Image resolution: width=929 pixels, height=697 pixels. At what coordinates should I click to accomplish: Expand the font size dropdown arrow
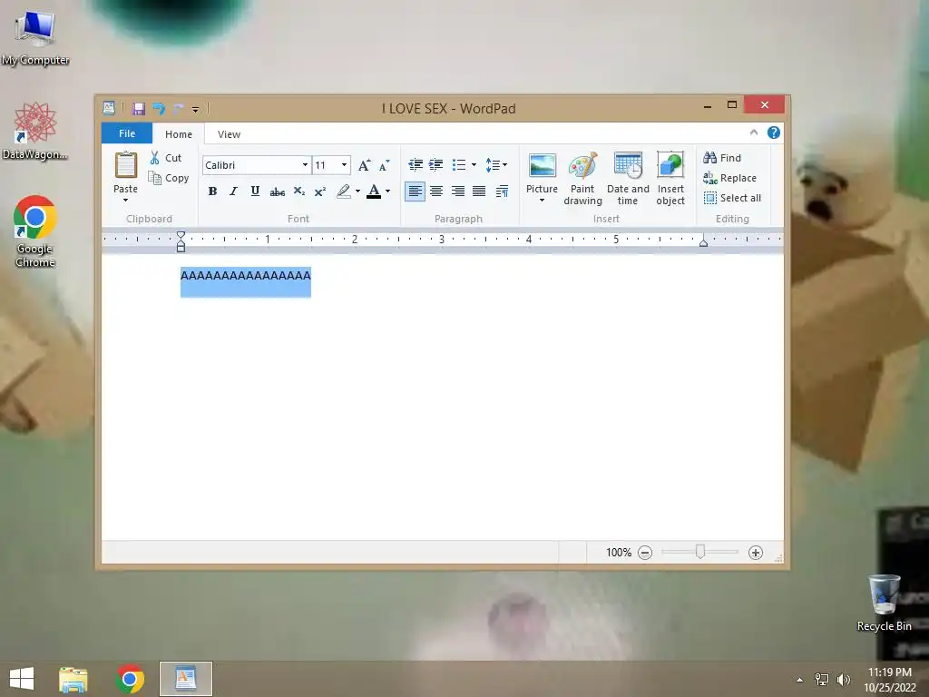coord(344,165)
